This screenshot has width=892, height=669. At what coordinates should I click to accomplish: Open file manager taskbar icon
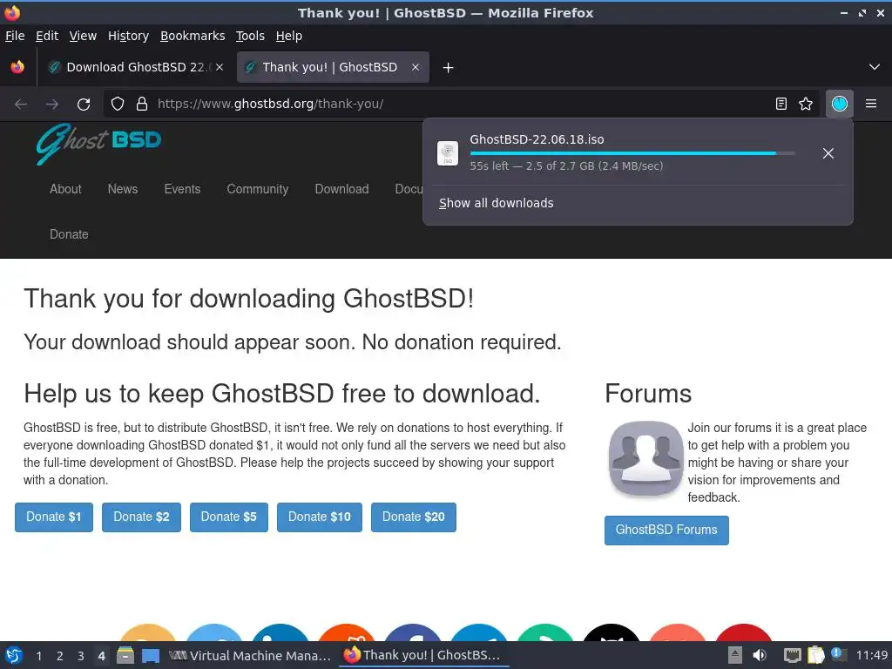pyautogui.click(x=125, y=655)
